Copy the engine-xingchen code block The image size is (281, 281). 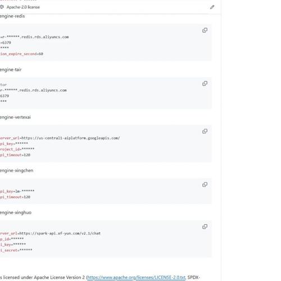[x=205, y=184]
